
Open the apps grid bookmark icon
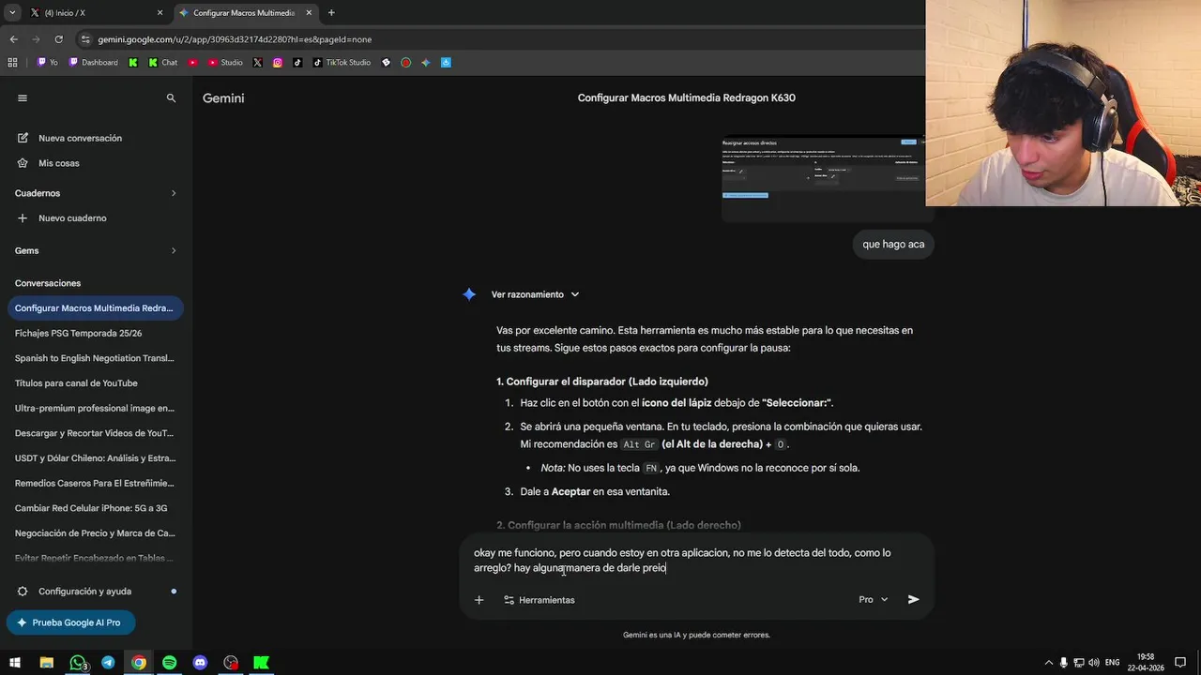click(x=12, y=63)
